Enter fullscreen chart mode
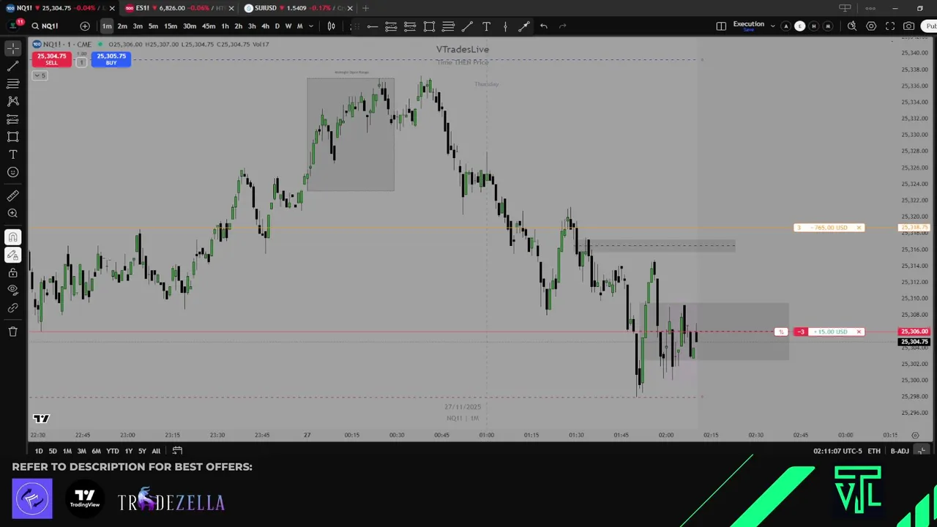This screenshot has width=937, height=527. [x=890, y=26]
